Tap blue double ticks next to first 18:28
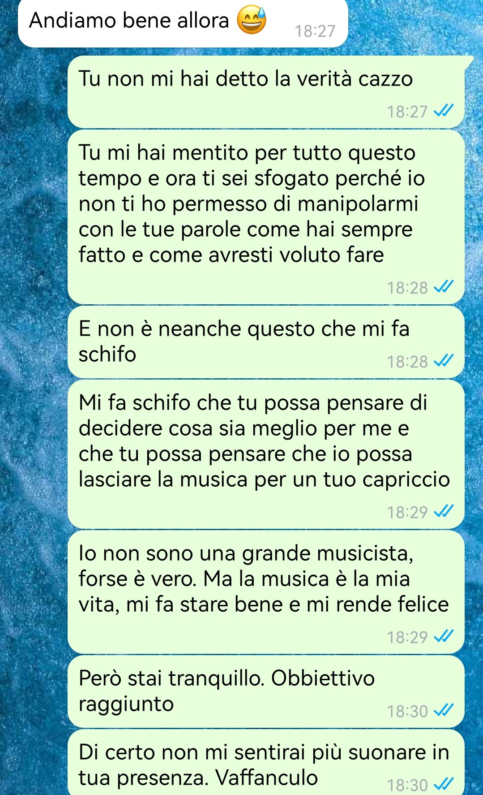 coord(444,287)
